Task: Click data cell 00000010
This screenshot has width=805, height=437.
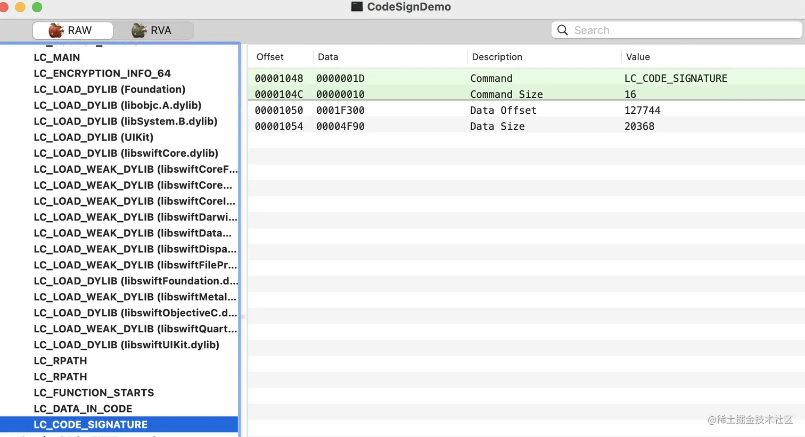Action: (x=340, y=94)
